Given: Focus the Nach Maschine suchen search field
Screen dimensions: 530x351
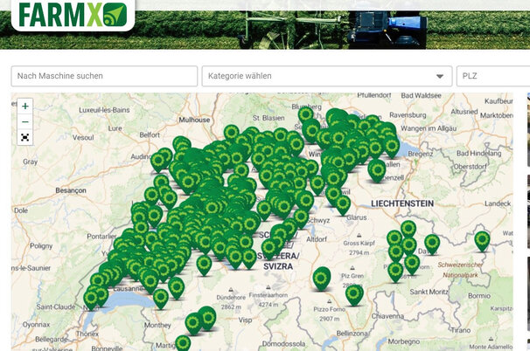Looking at the screenshot, I should pyautogui.click(x=104, y=76).
